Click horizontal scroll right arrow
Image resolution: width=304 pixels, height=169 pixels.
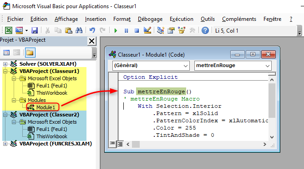point(265,144)
